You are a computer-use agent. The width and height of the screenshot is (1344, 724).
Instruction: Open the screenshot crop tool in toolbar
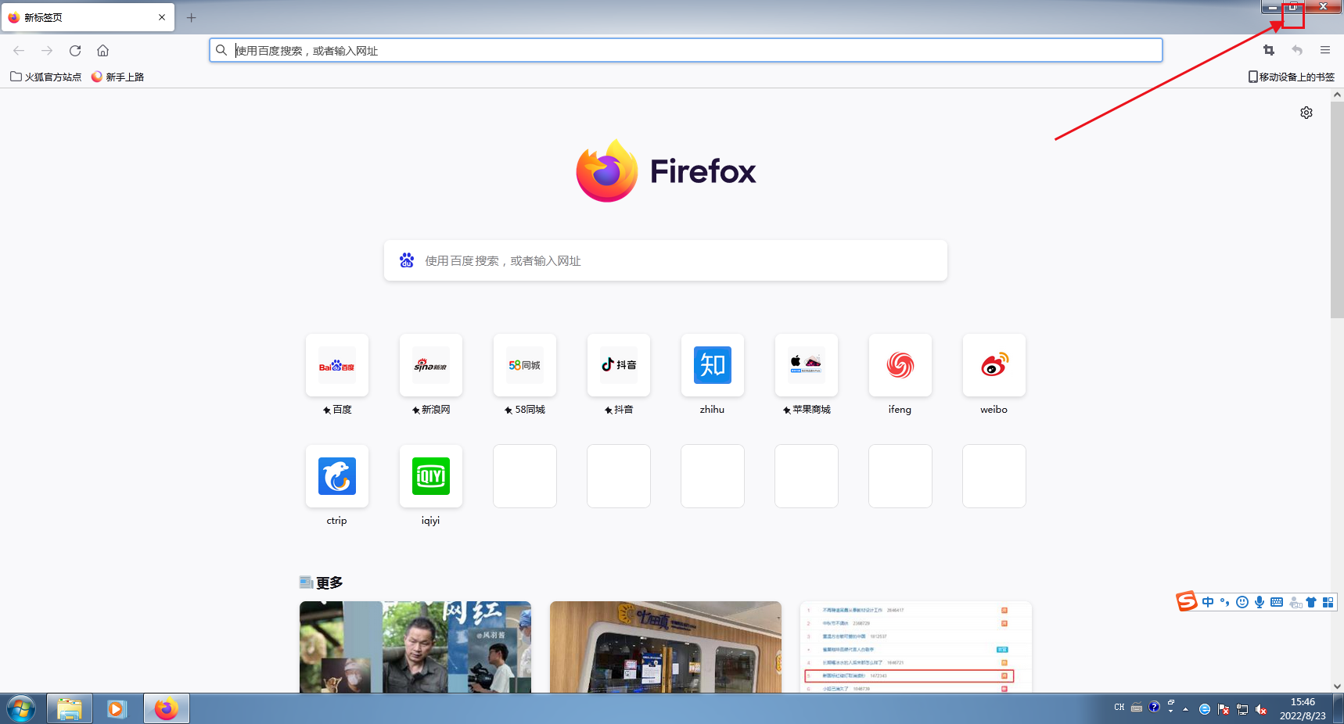tap(1269, 50)
